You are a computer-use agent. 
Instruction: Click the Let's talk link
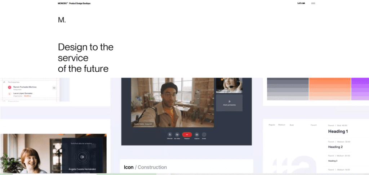pyautogui.click(x=301, y=3)
